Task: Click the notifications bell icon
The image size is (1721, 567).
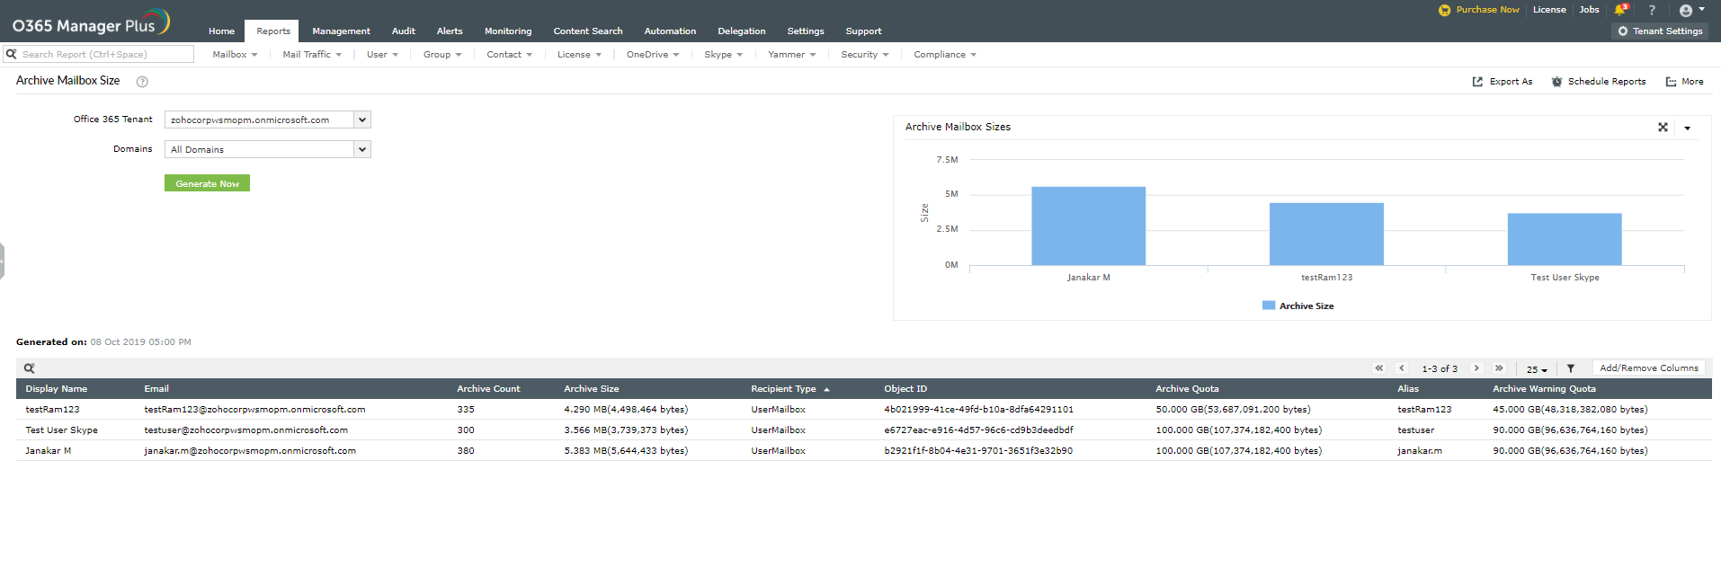Action: 1620,10
